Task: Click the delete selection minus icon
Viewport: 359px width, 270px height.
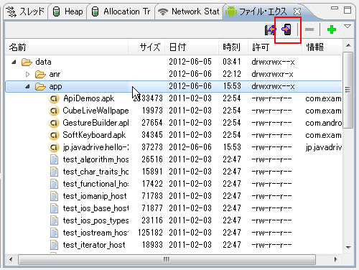Action: [x=309, y=29]
